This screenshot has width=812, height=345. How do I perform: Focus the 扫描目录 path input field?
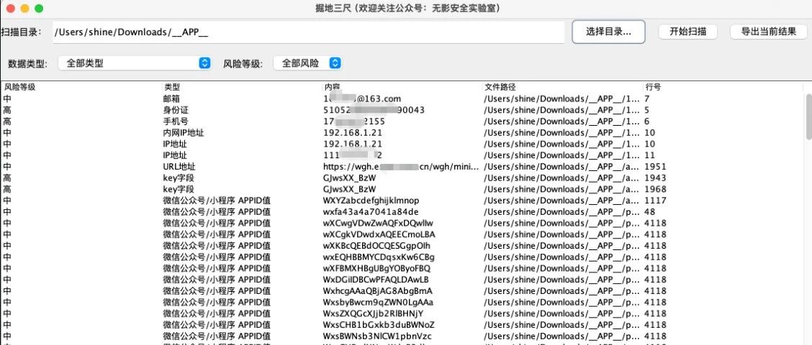point(309,32)
